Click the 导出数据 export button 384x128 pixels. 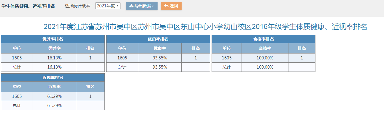[142, 6]
